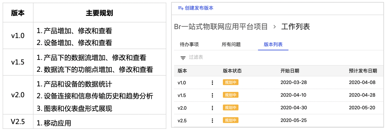Click start date 2020-04-10
This screenshot has height=131, width=388.
click(x=293, y=95)
